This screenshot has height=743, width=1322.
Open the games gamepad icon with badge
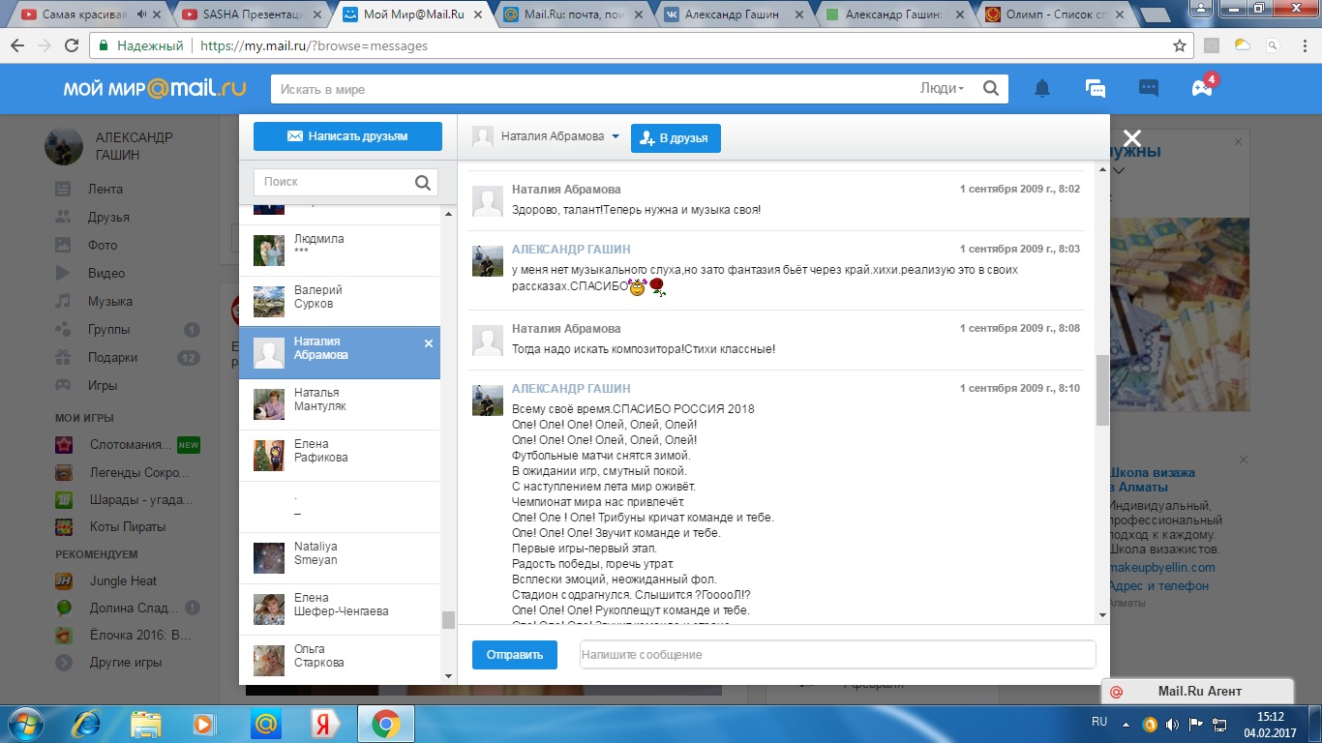(x=1202, y=88)
